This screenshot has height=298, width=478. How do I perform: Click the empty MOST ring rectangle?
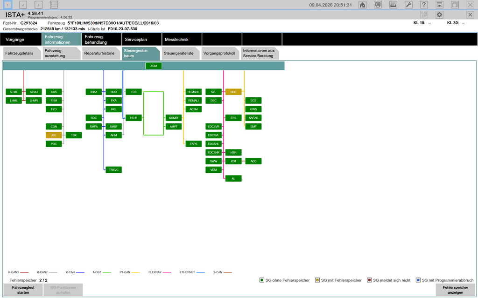(154, 113)
